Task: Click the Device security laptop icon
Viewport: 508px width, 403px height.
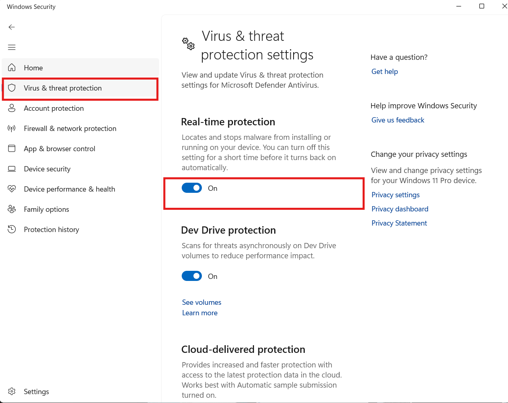Action: [x=12, y=169]
